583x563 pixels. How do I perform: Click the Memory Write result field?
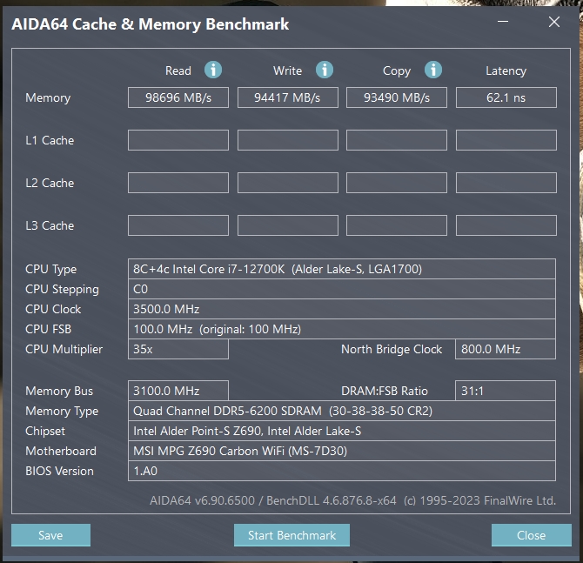pos(288,97)
